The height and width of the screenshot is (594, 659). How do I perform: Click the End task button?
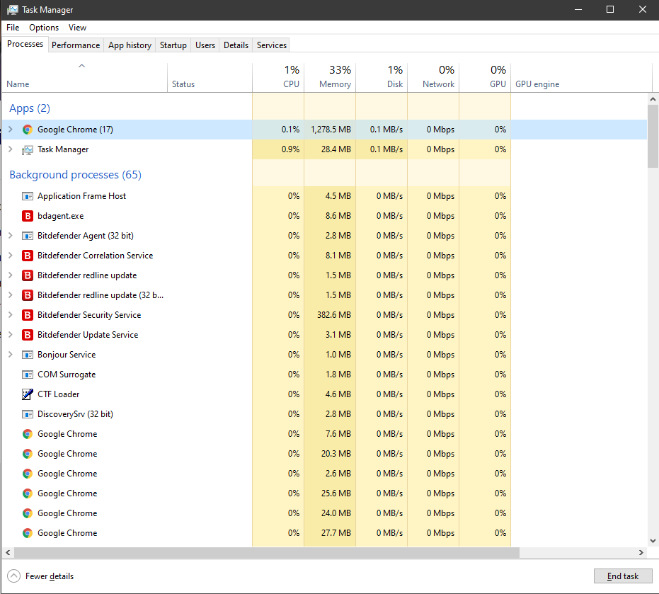tap(623, 576)
